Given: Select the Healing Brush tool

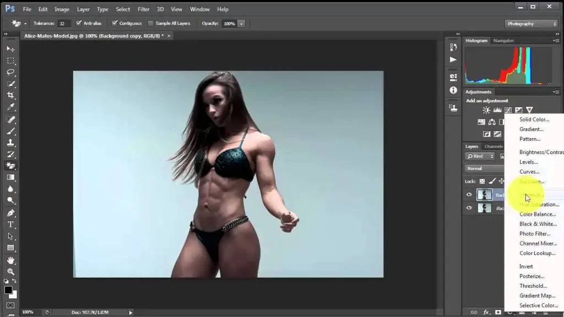Looking at the screenshot, I should [10, 119].
